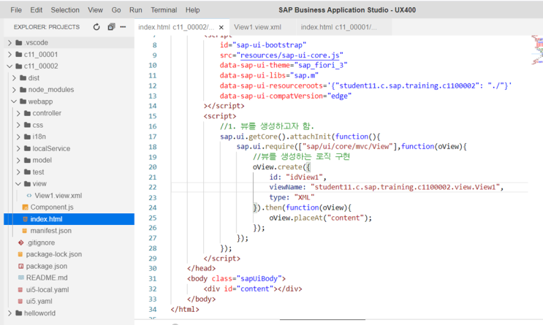
Task: Expand the controller folder chevron
Action: (x=18, y=113)
